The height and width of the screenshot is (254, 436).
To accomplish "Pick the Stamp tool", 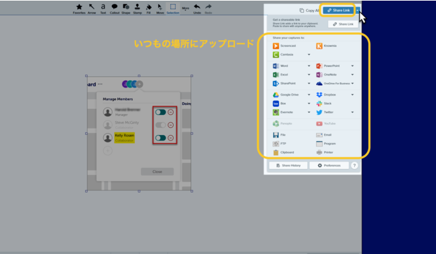I will [x=137, y=9].
